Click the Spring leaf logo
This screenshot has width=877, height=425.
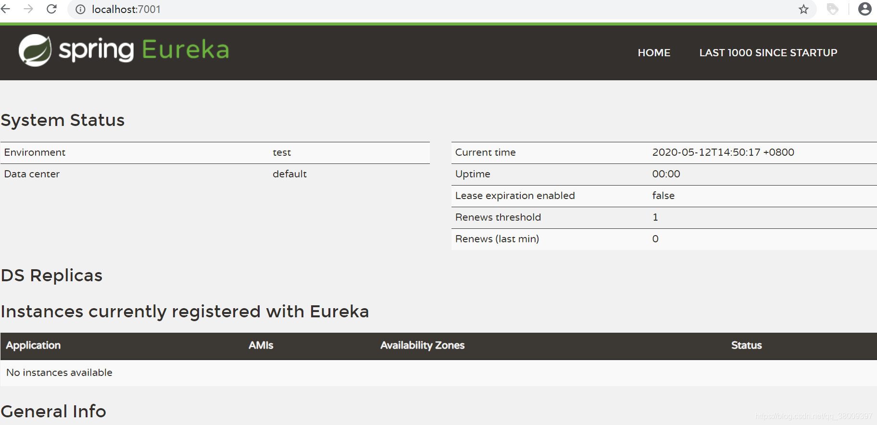pyautogui.click(x=35, y=50)
